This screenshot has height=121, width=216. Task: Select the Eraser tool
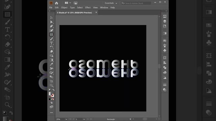click(51, 51)
